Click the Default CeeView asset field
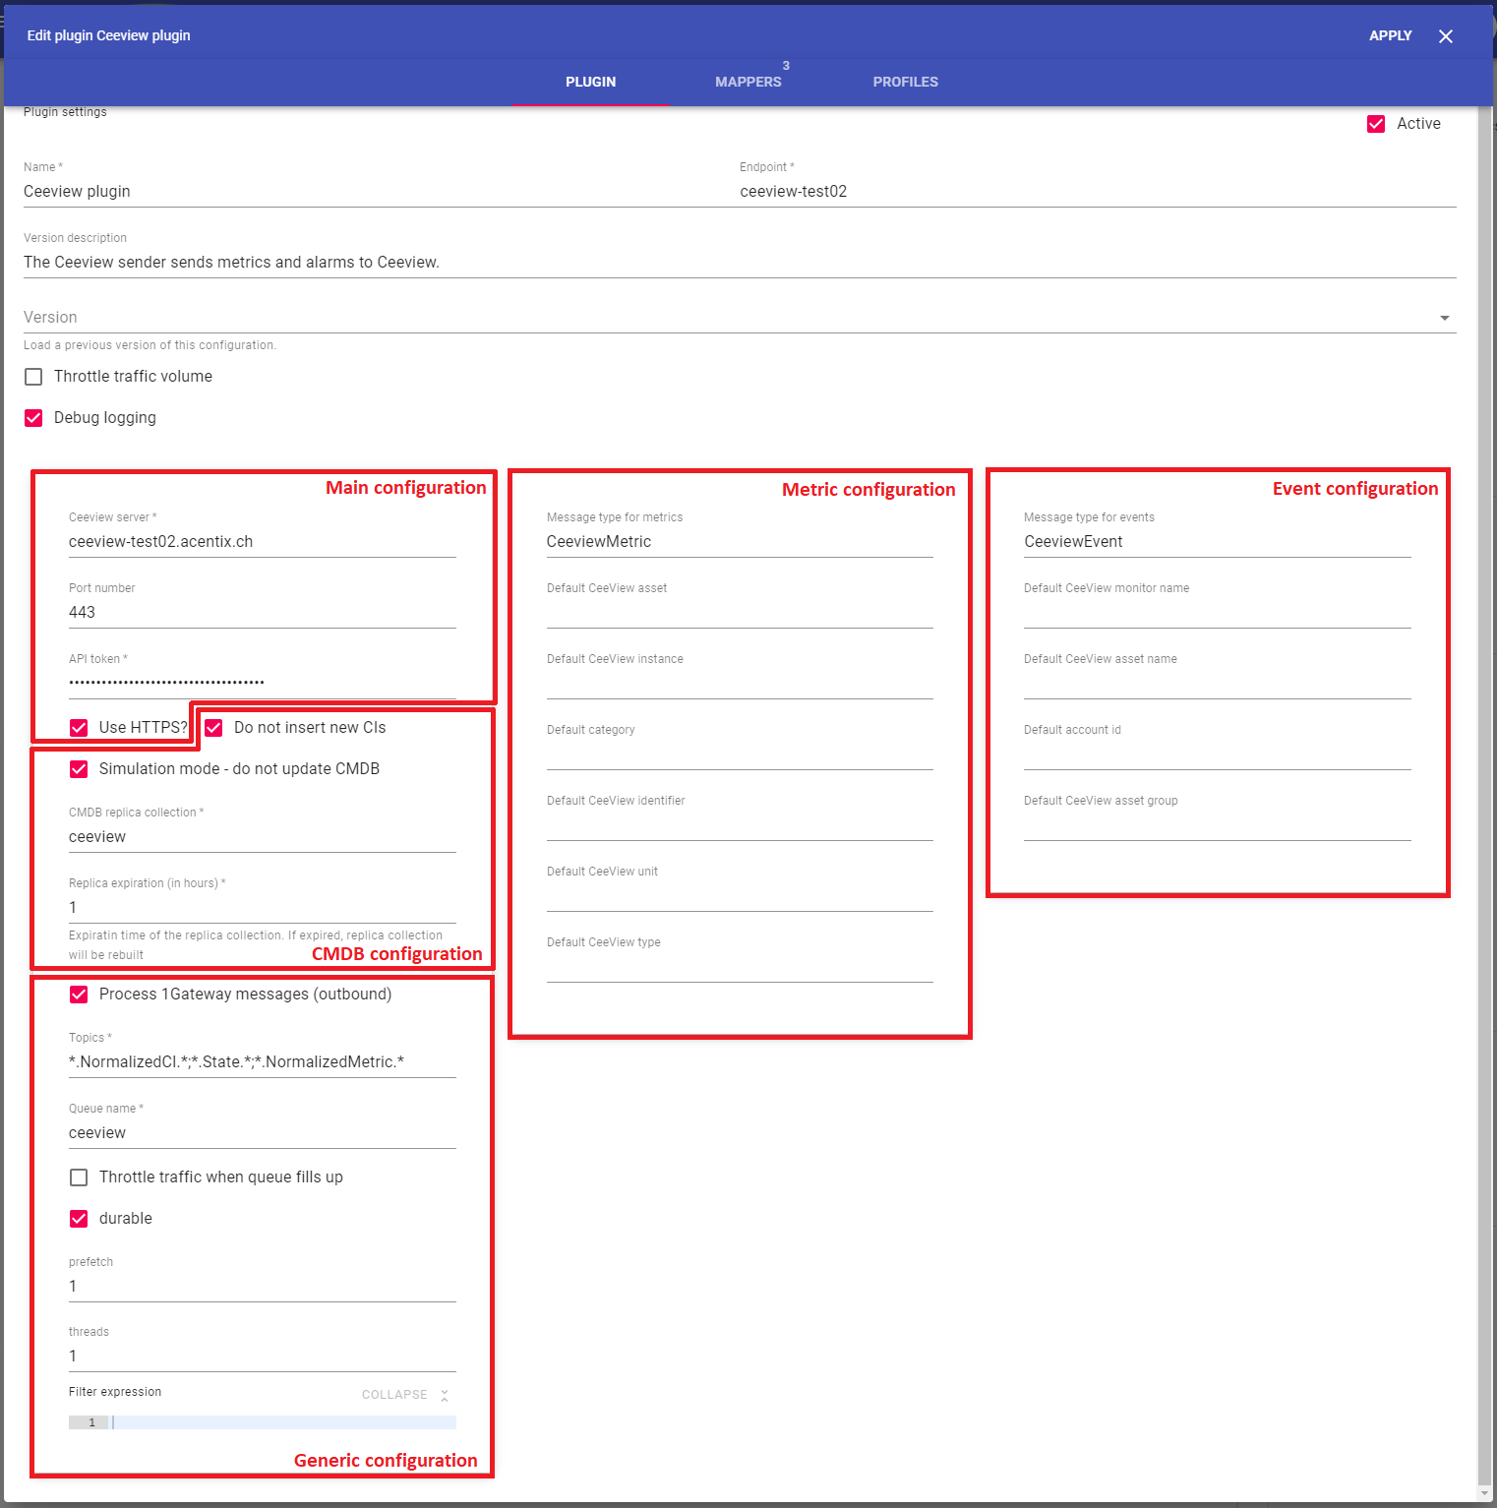Viewport: 1497px width, 1508px height. click(739, 613)
